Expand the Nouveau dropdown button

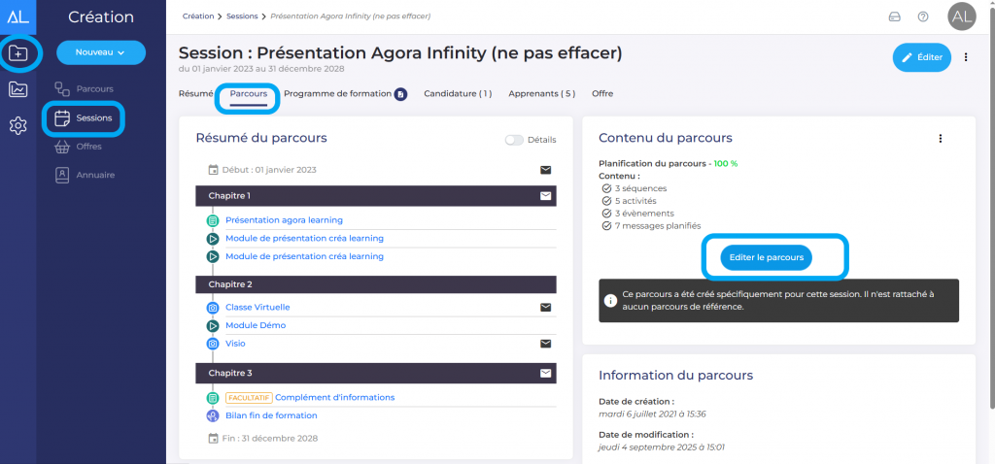(101, 52)
